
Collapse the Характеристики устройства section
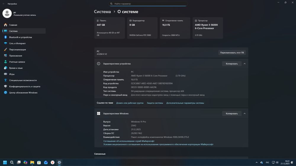pyautogui.click(x=245, y=64)
